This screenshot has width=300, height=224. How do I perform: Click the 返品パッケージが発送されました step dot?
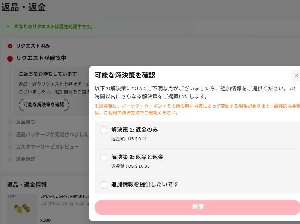10,135
